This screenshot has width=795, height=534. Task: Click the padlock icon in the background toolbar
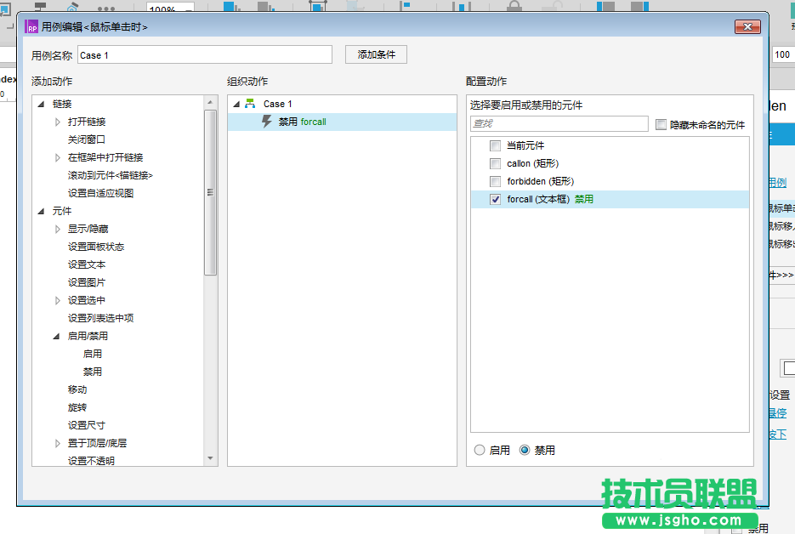pos(514,6)
